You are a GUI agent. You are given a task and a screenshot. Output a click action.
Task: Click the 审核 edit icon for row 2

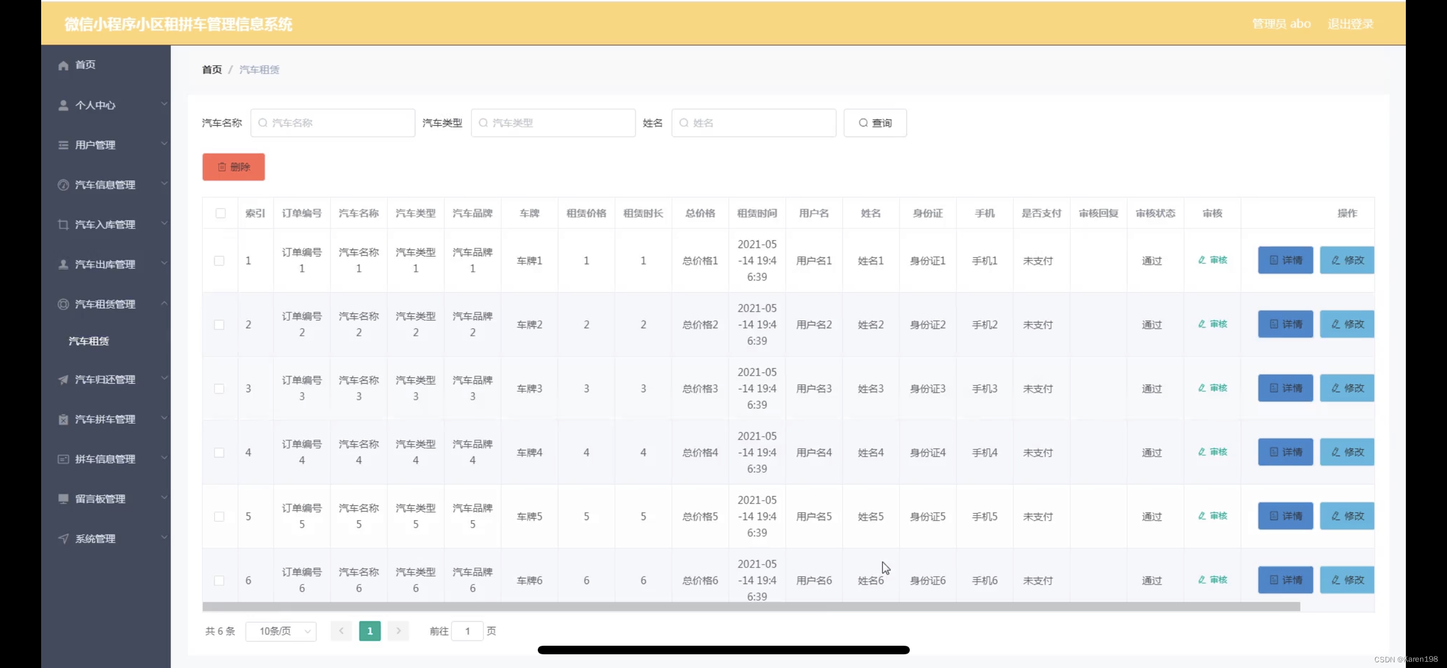1202,324
